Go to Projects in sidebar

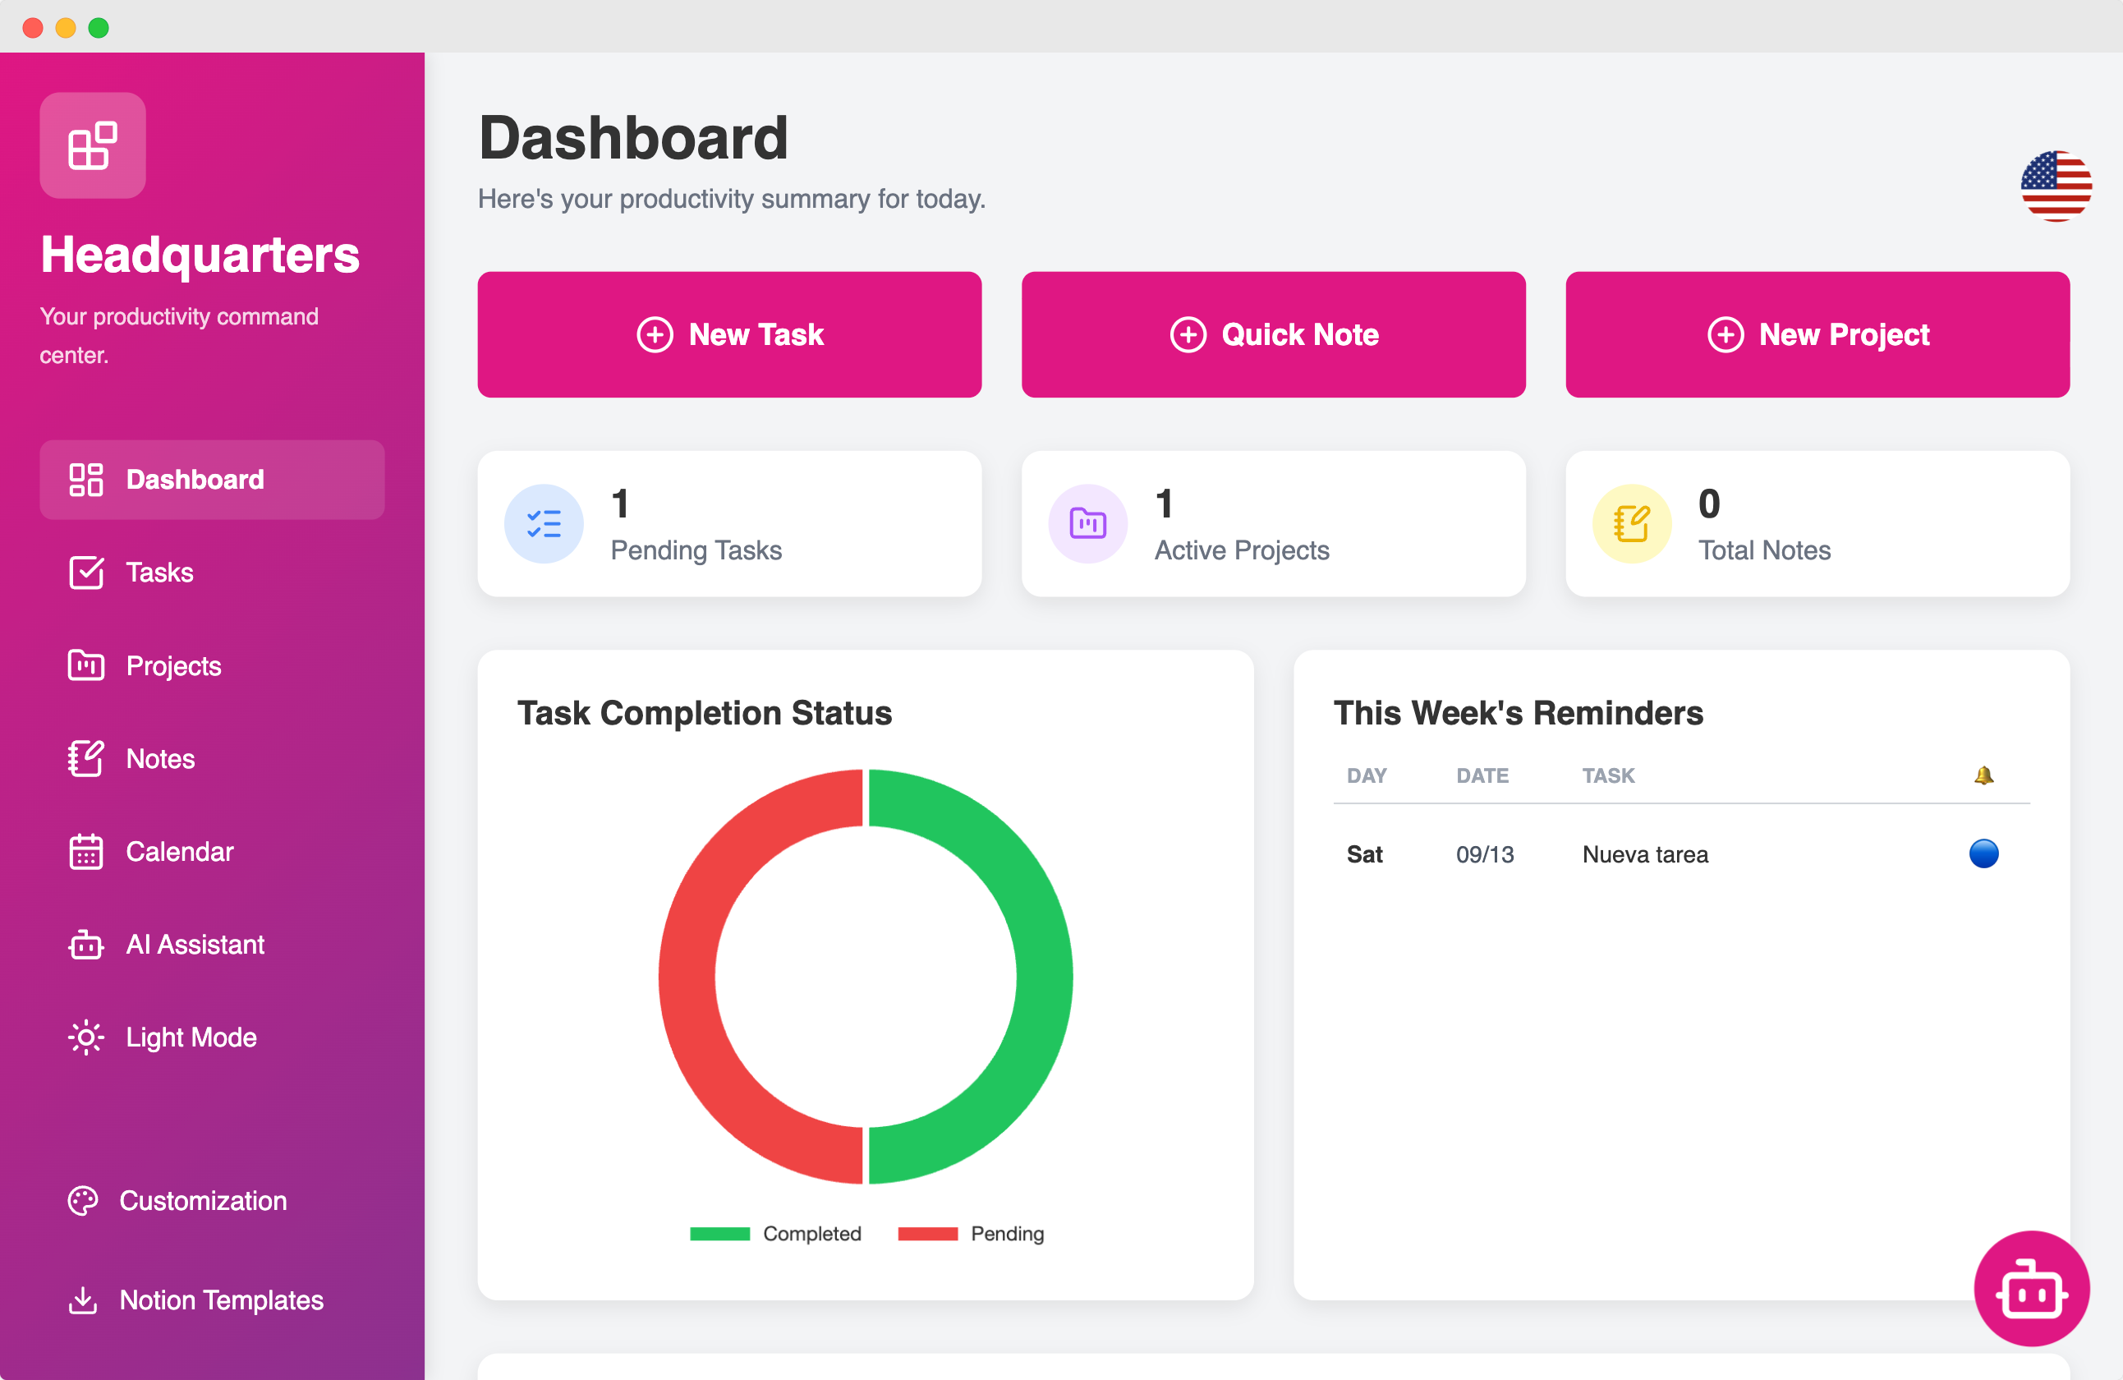point(173,665)
